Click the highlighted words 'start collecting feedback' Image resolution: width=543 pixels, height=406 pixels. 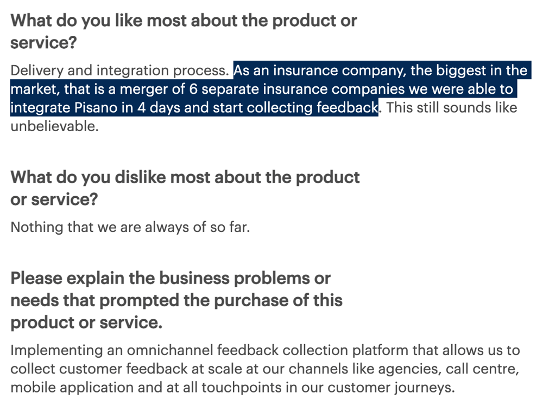[x=295, y=107]
